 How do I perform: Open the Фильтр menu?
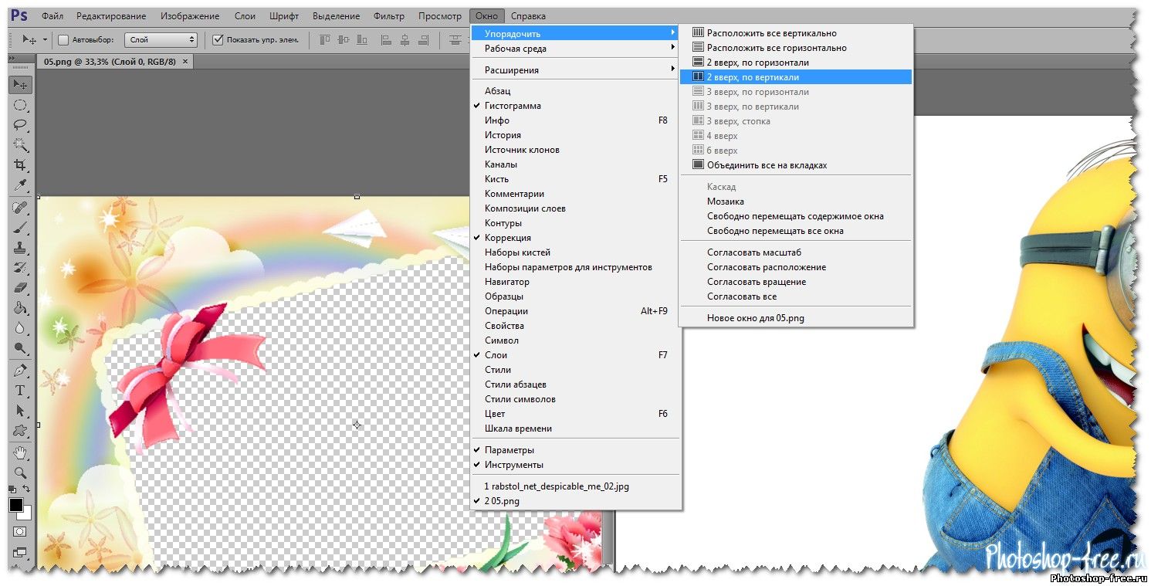click(x=388, y=16)
